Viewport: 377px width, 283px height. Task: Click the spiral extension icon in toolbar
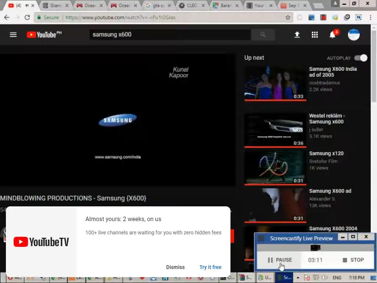point(347,17)
